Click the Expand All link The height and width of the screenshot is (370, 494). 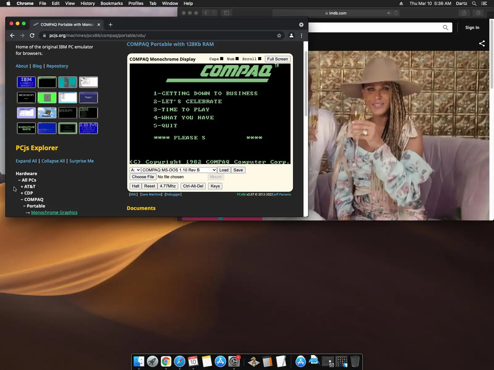(x=26, y=161)
